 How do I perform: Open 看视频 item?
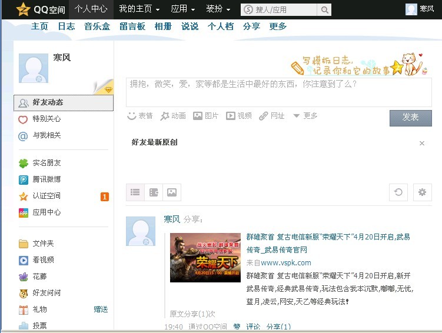point(64,259)
